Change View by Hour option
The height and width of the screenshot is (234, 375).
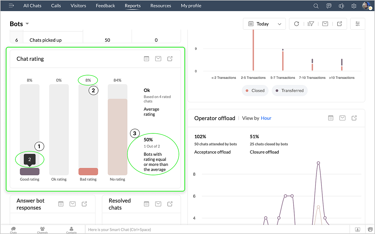[x=266, y=118]
